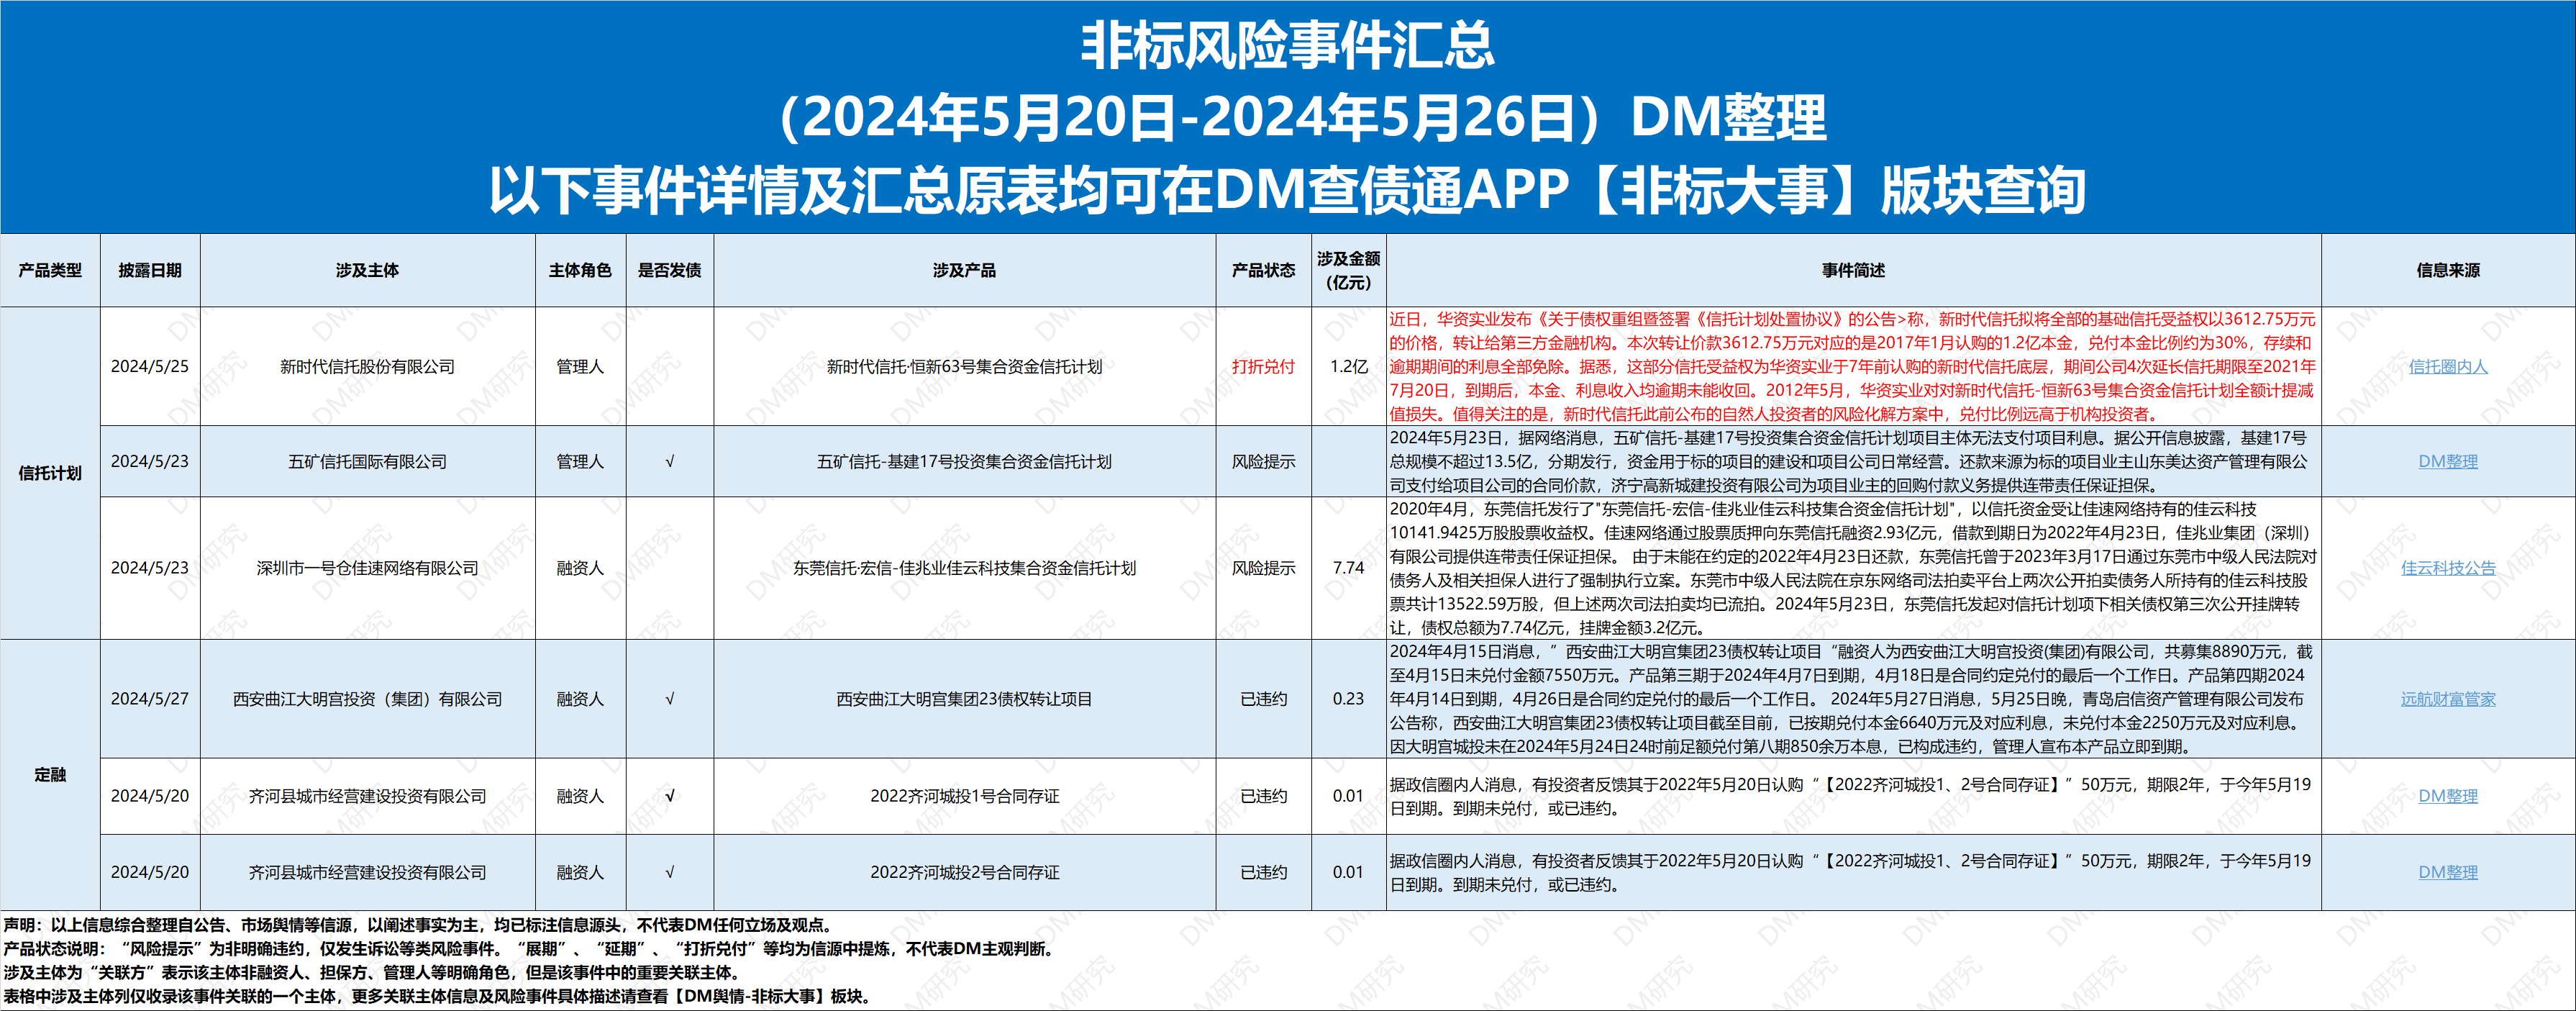Open the 远航财富管家 source link
The height and width of the screenshot is (1011, 2576).
[x=2447, y=699]
